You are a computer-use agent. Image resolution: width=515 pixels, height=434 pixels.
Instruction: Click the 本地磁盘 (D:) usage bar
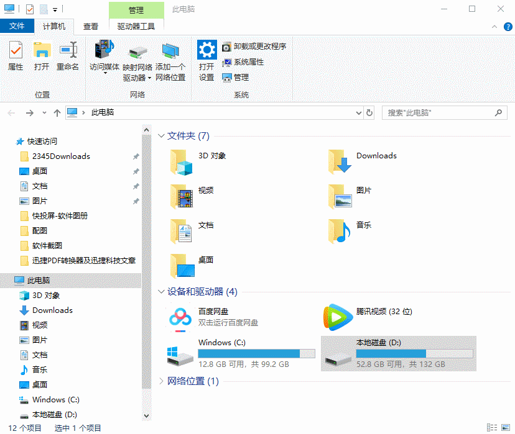pyautogui.click(x=414, y=353)
